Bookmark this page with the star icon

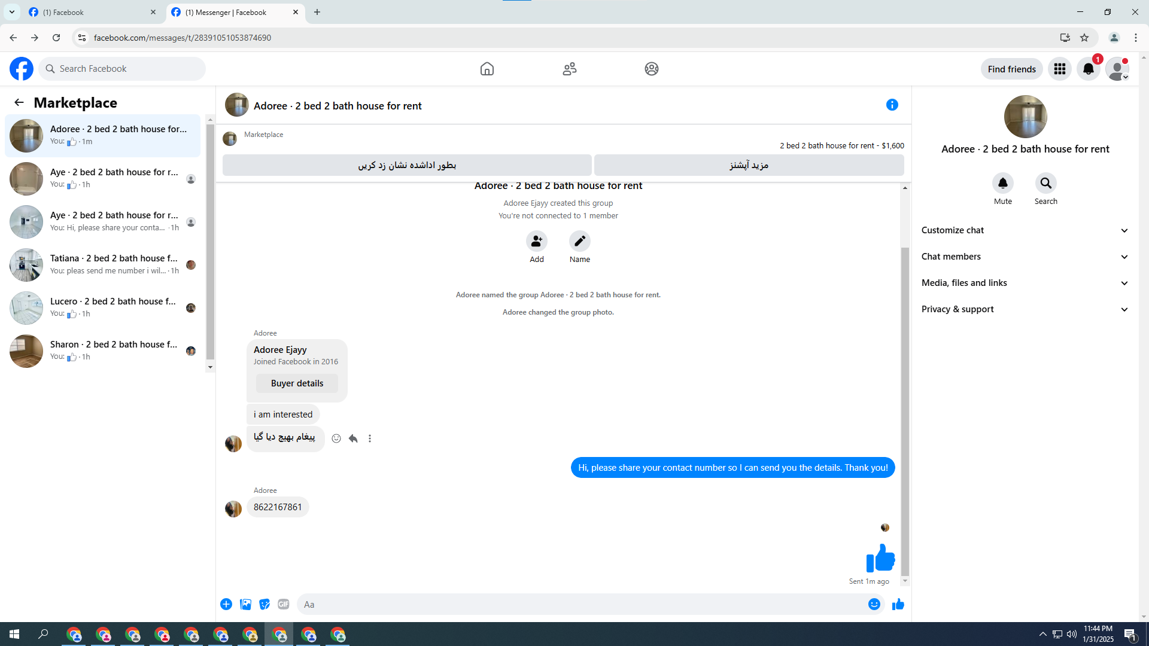coord(1084,38)
